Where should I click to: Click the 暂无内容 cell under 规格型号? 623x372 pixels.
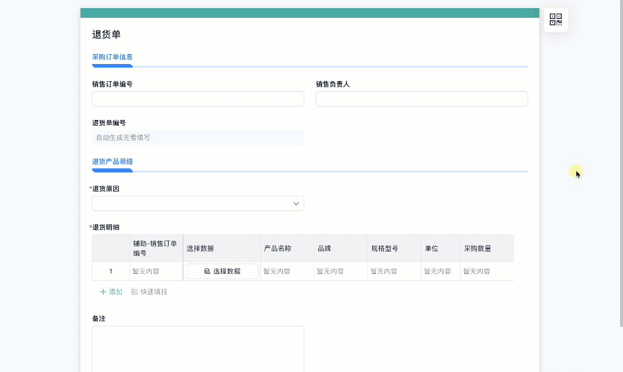(394, 271)
